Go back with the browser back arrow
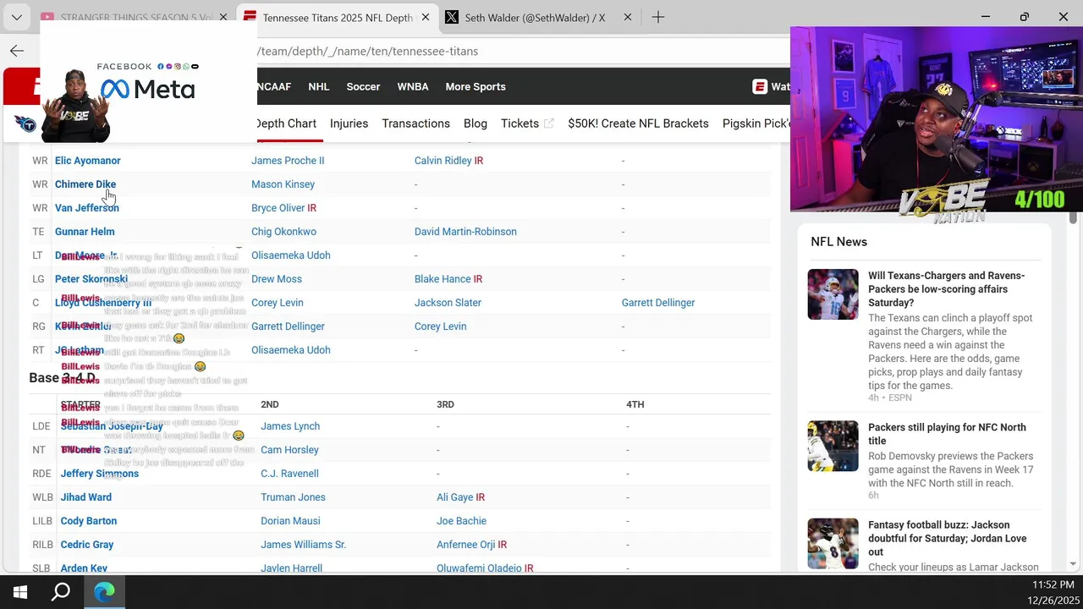1083x609 pixels. click(x=17, y=51)
